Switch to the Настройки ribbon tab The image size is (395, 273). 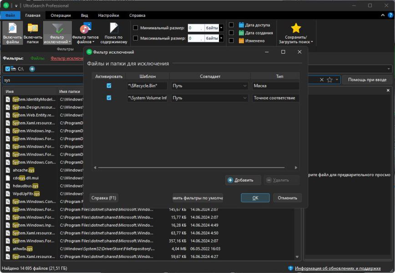click(109, 15)
